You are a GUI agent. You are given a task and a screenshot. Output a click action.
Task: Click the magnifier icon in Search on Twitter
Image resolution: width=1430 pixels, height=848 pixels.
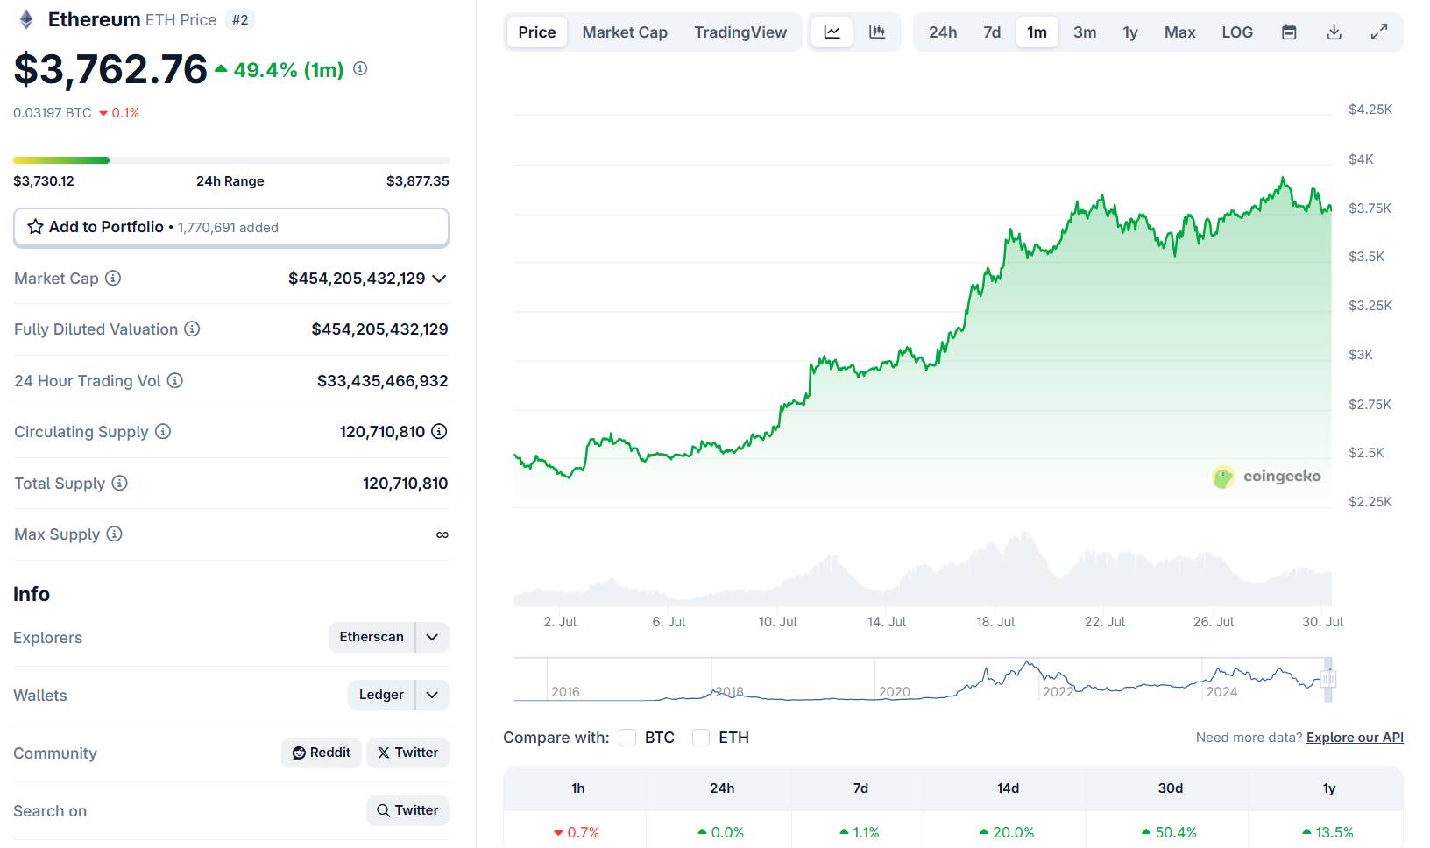pyautogui.click(x=384, y=810)
